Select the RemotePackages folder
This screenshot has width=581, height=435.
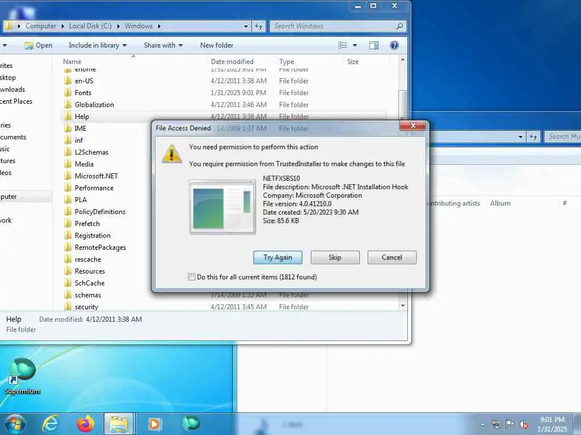pos(100,248)
